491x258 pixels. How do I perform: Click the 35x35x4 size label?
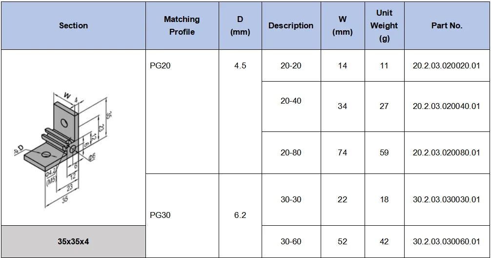73,241
